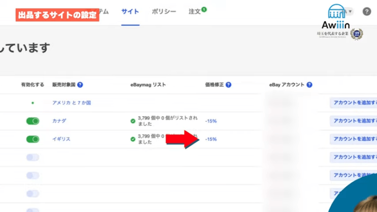377x212 pixels.
Task: Switch to the ポリシー tab
Action: tap(164, 12)
